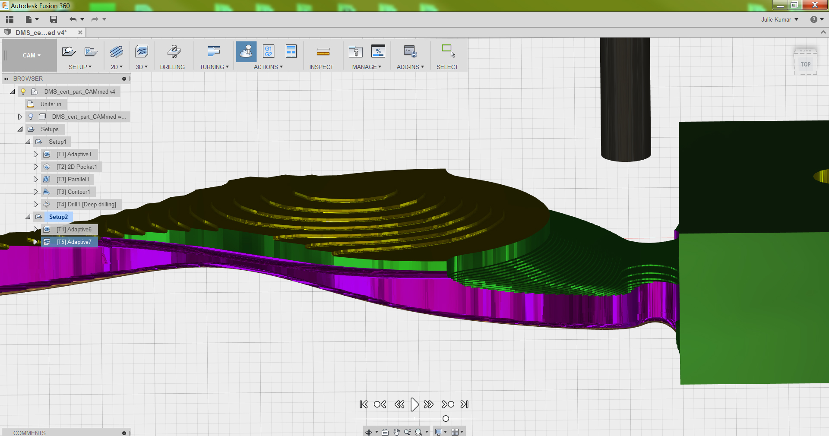Viewport: 829px width, 436px height.
Task: Click the simulation speed slider handle
Action: pos(446,419)
